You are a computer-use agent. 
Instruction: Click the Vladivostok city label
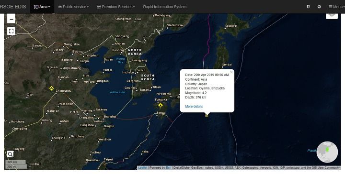pos(175,25)
